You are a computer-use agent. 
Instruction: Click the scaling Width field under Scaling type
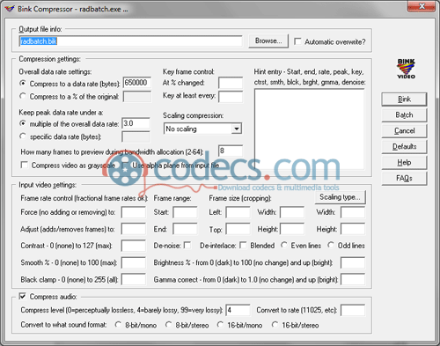(353, 212)
